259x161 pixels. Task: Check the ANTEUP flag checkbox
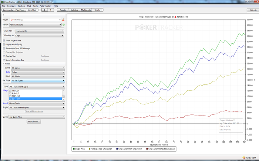click(10, 90)
